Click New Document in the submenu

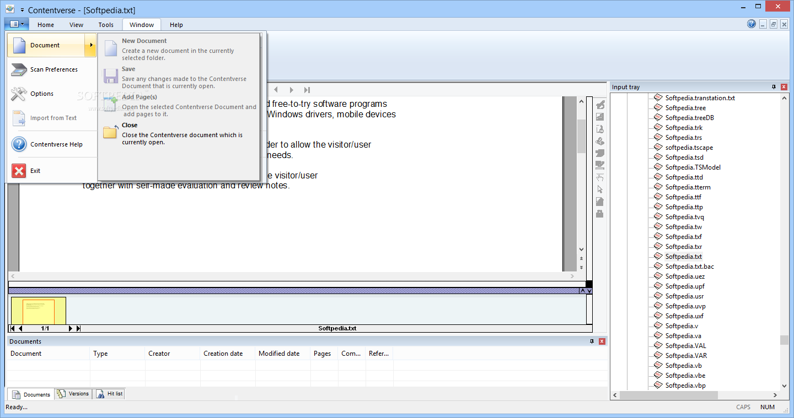coord(180,49)
